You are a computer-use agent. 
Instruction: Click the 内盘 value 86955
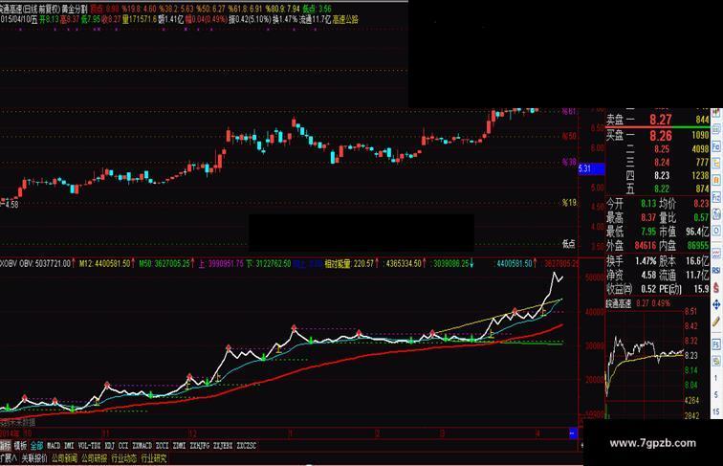pyautogui.click(x=698, y=246)
